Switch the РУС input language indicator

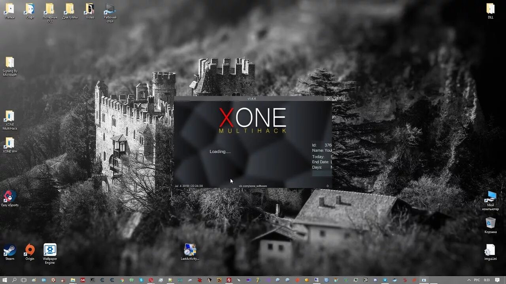[x=477, y=280]
